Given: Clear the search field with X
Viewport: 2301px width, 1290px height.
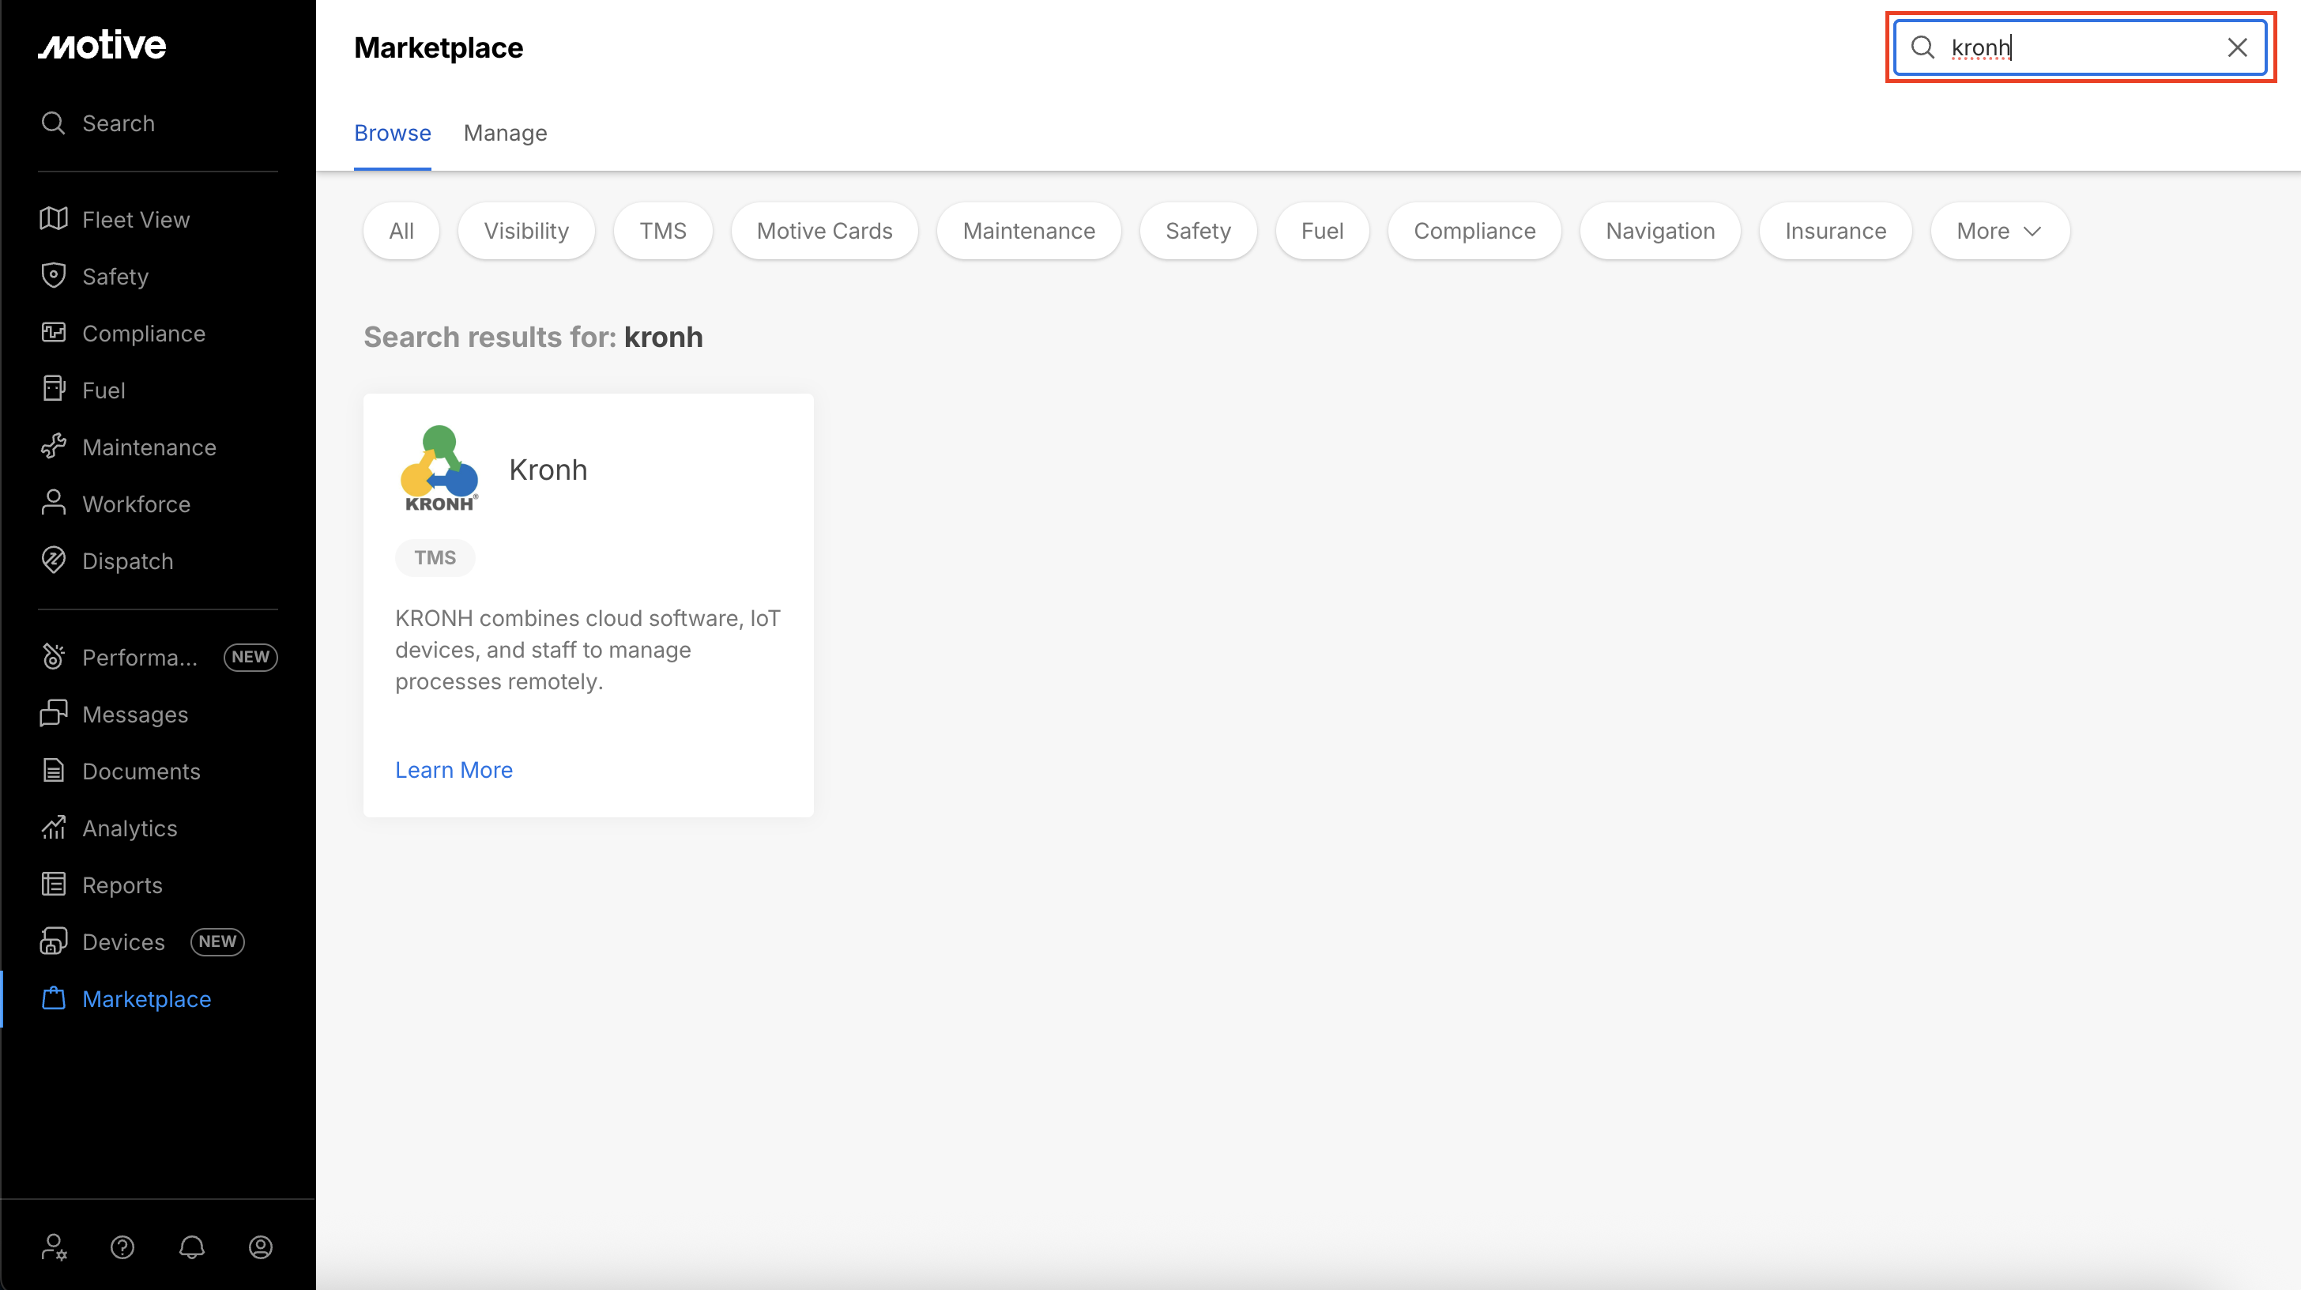Looking at the screenshot, I should point(2237,47).
